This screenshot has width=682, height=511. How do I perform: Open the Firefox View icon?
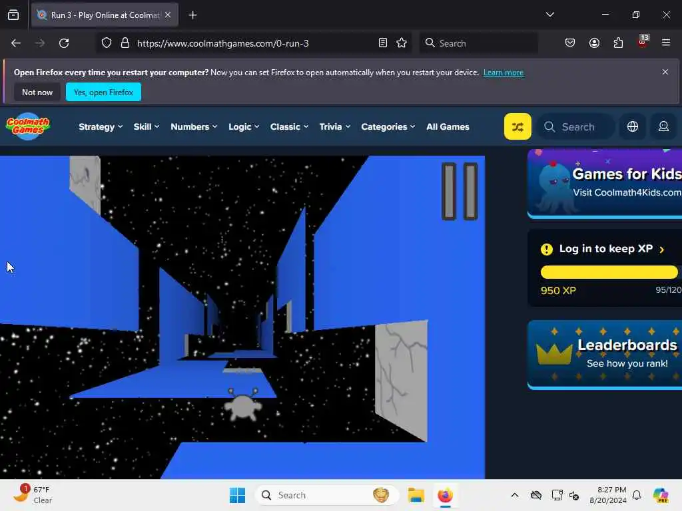pyautogui.click(x=13, y=15)
